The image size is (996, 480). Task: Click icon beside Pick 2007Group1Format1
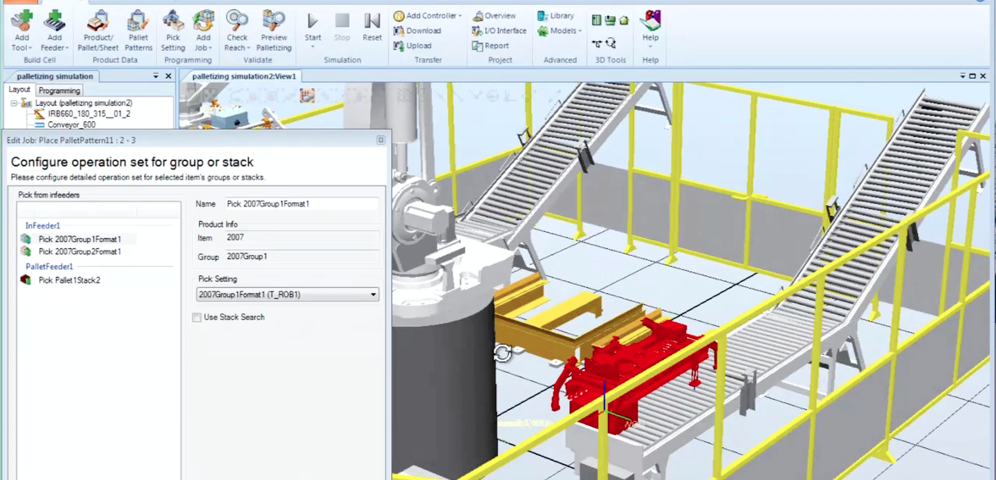pyautogui.click(x=26, y=239)
